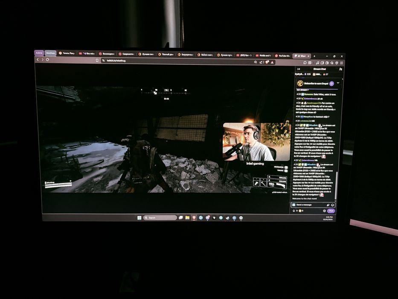The image size is (398, 299).
Task: Share the page via the share icon
Action: point(261,62)
